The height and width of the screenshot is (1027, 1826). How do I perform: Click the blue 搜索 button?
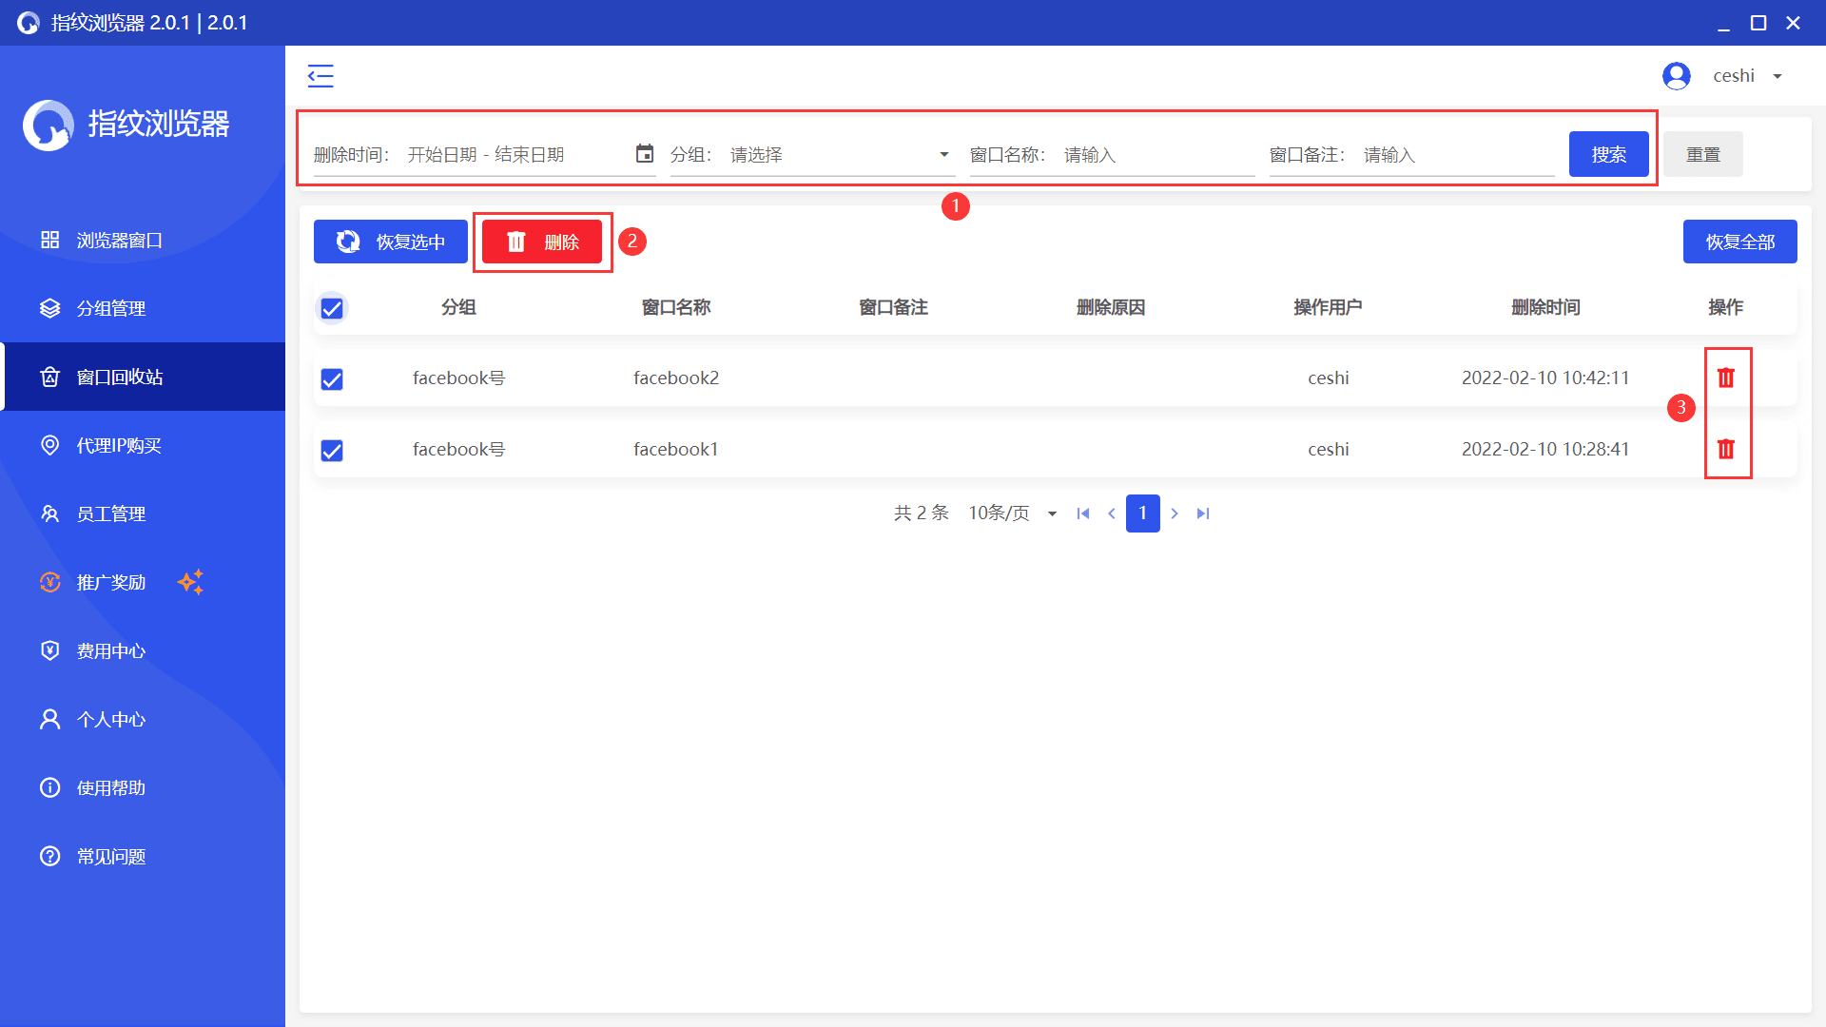pyautogui.click(x=1608, y=154)
